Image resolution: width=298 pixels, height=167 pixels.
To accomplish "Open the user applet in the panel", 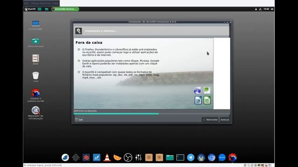I will (x=256, y=9).
